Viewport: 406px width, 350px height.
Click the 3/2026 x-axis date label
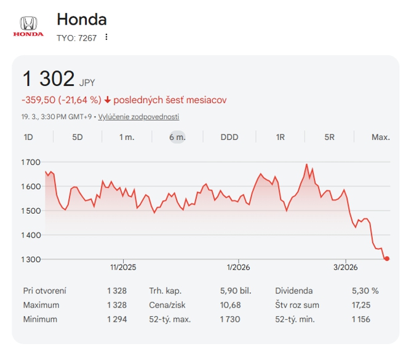coord(346,267)
